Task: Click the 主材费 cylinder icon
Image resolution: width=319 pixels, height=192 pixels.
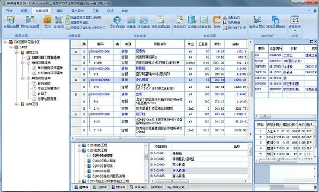Action: pyautogui.click(x=192, y=20)
